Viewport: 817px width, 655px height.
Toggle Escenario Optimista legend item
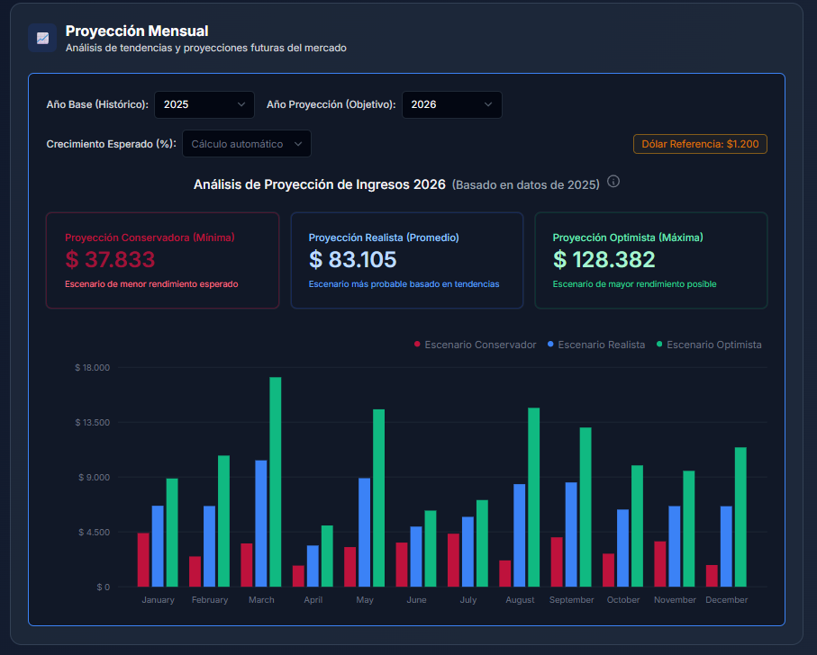click(713, 345)
